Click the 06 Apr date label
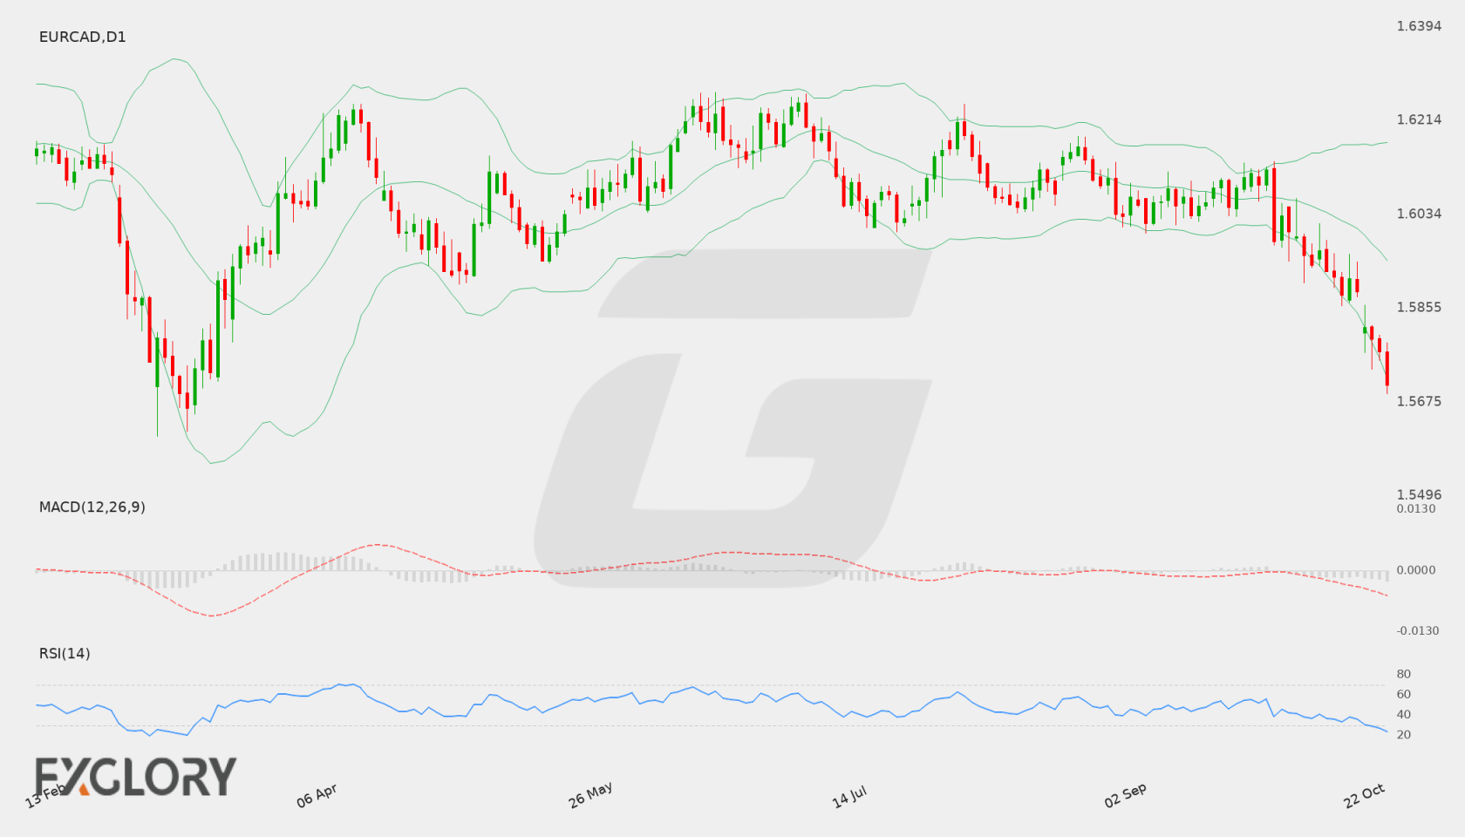This screenshot has width=1465, height=837. click(x=317, y=795)
